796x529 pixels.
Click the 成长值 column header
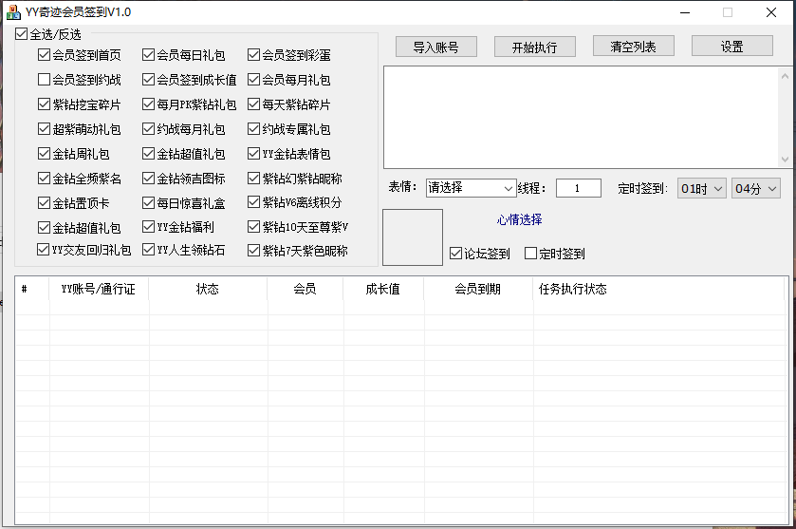383,289
